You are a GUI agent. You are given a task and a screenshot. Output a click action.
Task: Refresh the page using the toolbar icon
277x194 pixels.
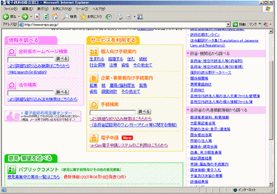pos(46,17)
